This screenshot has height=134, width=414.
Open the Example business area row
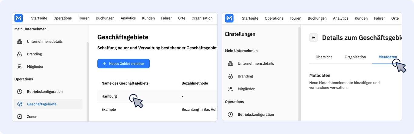(x=157, y=109)
